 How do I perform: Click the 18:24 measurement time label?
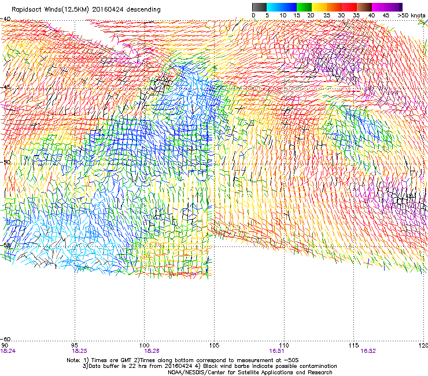(x=8, y=351)
